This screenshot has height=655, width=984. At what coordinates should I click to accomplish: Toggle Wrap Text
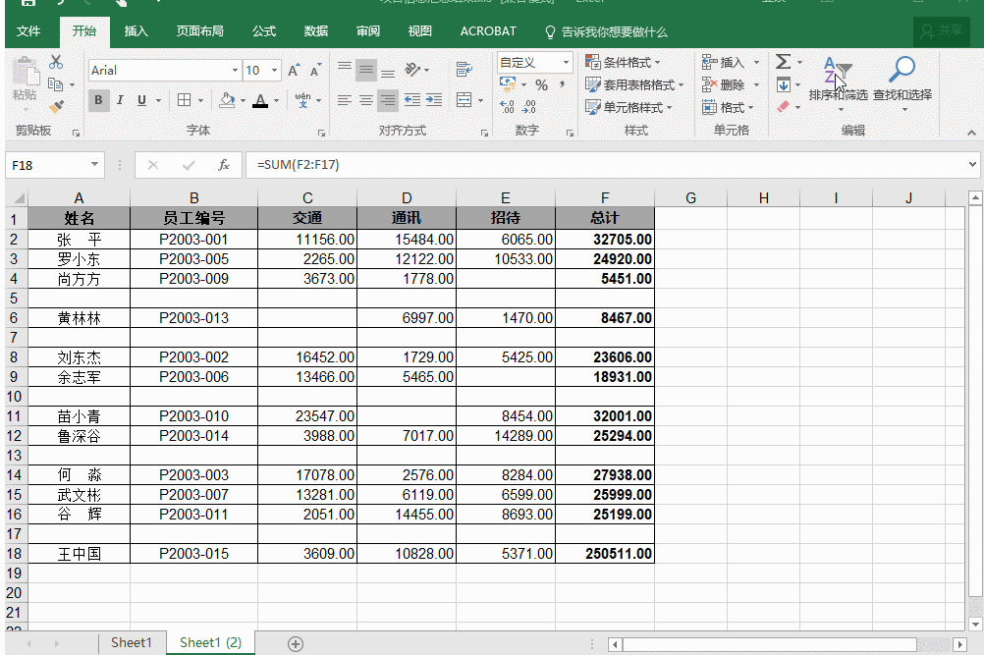pyautogui.click(x=465, y=70)
